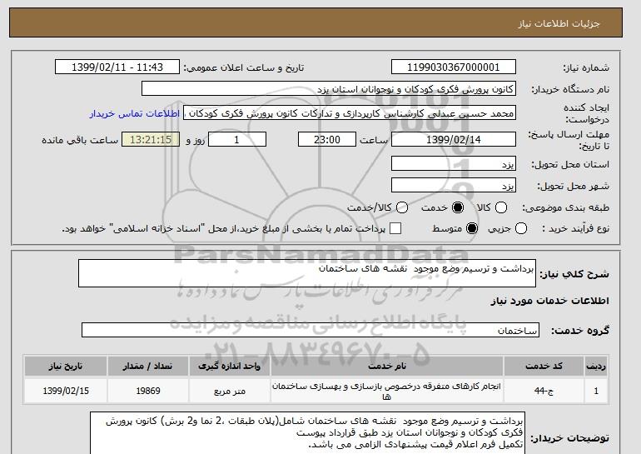Click the تاریخ نیاز column header
The image size is (641, 454).
(66, 366)
